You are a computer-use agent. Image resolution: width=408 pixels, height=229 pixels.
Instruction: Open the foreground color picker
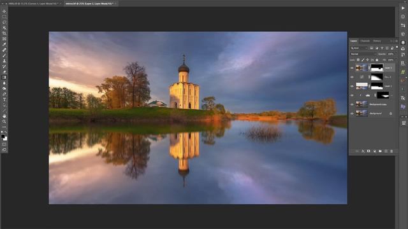click(x=3, y=136)
